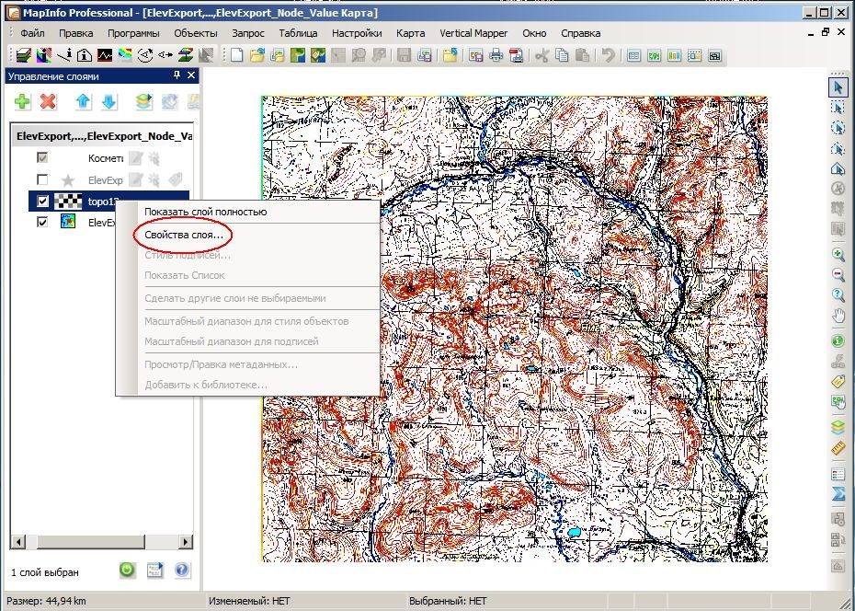855x611 pixels.
Task: Open the Запрос menu
Action: point(248,33)
